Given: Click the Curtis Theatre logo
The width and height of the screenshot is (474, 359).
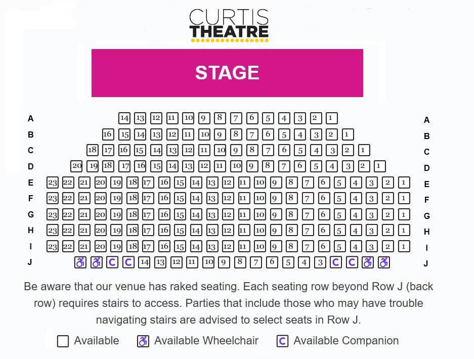Looking at the screenshot, I should click(229, 25).
